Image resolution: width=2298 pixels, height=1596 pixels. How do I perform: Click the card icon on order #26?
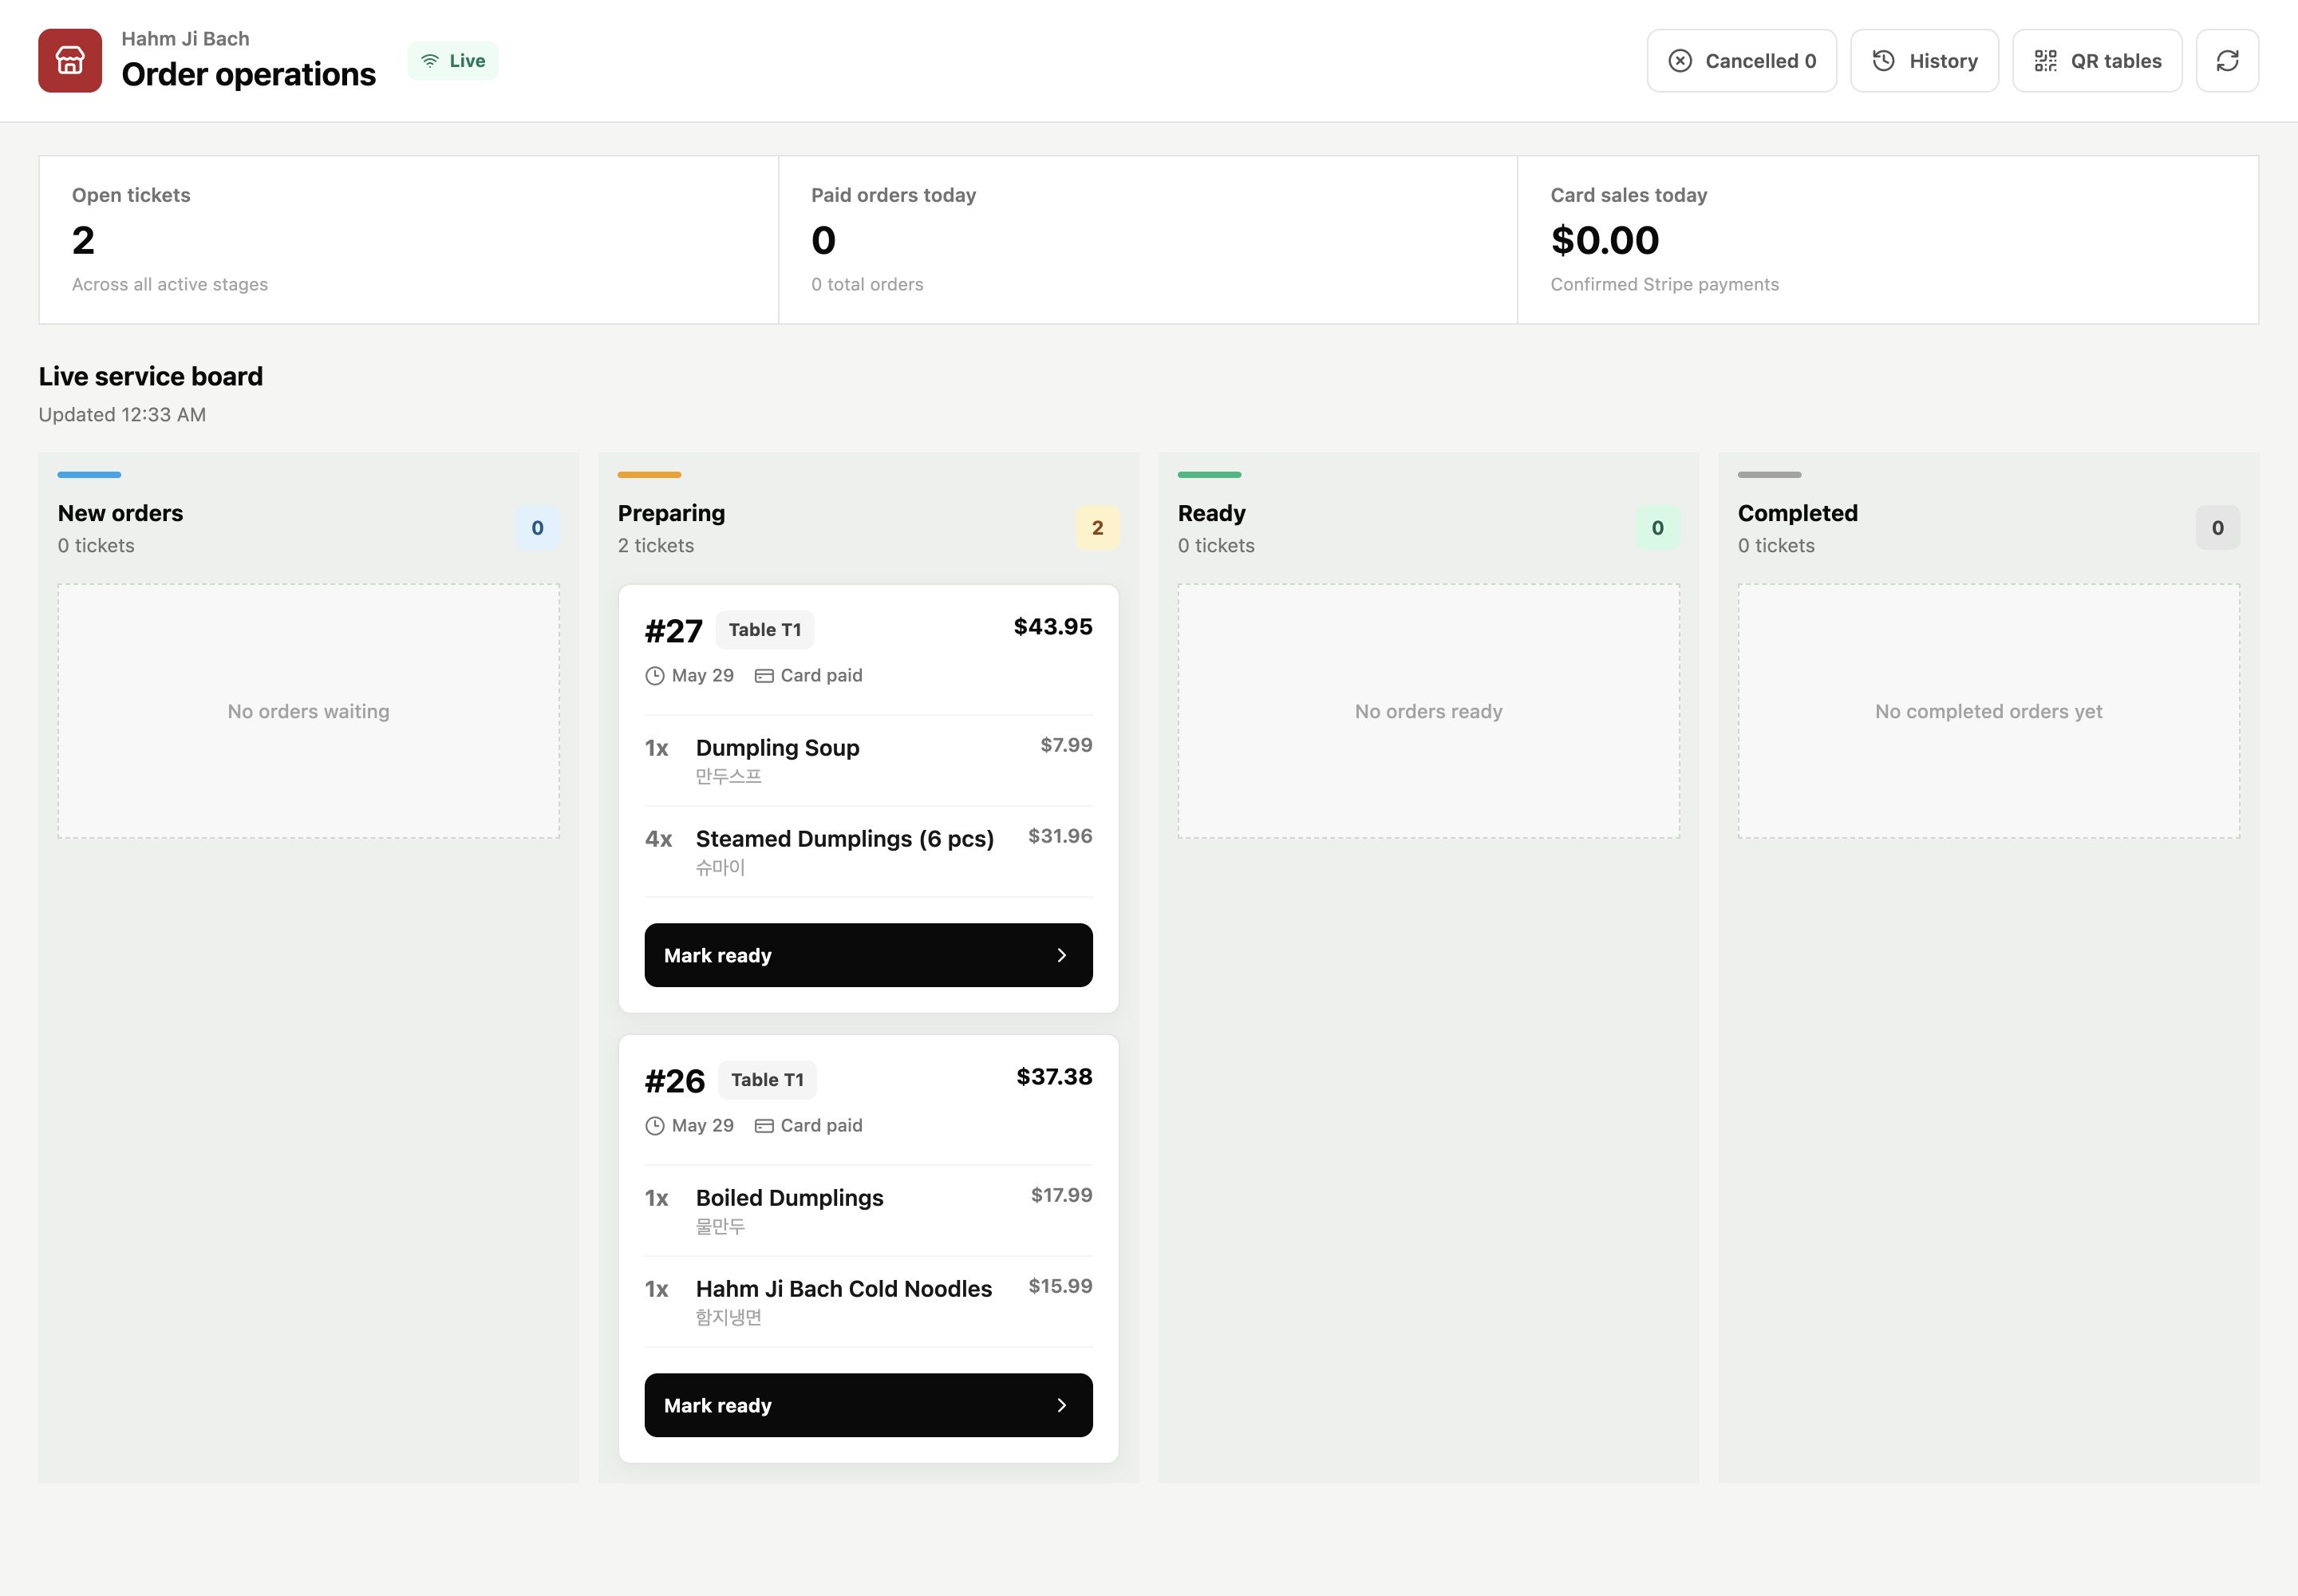tap(764, 1126)
